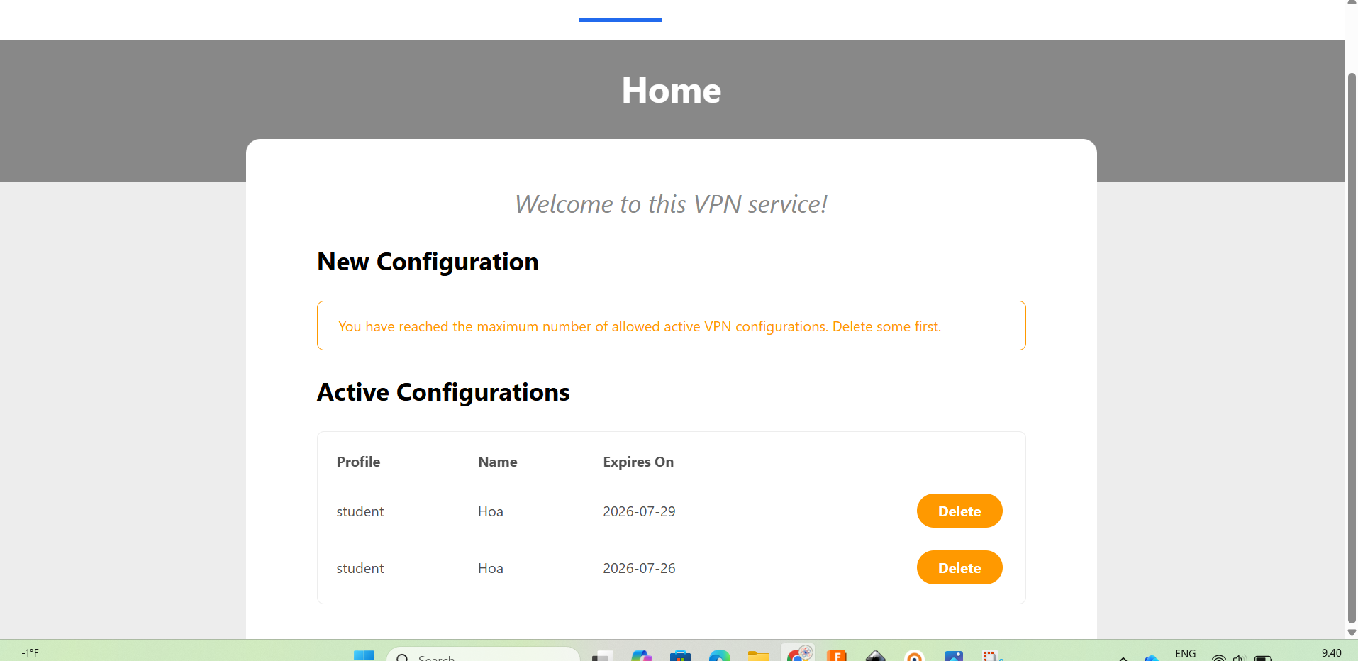Screen dimensions: 1358x661
Task: Switch to the Chrome taskbar window
Action: 798,655
